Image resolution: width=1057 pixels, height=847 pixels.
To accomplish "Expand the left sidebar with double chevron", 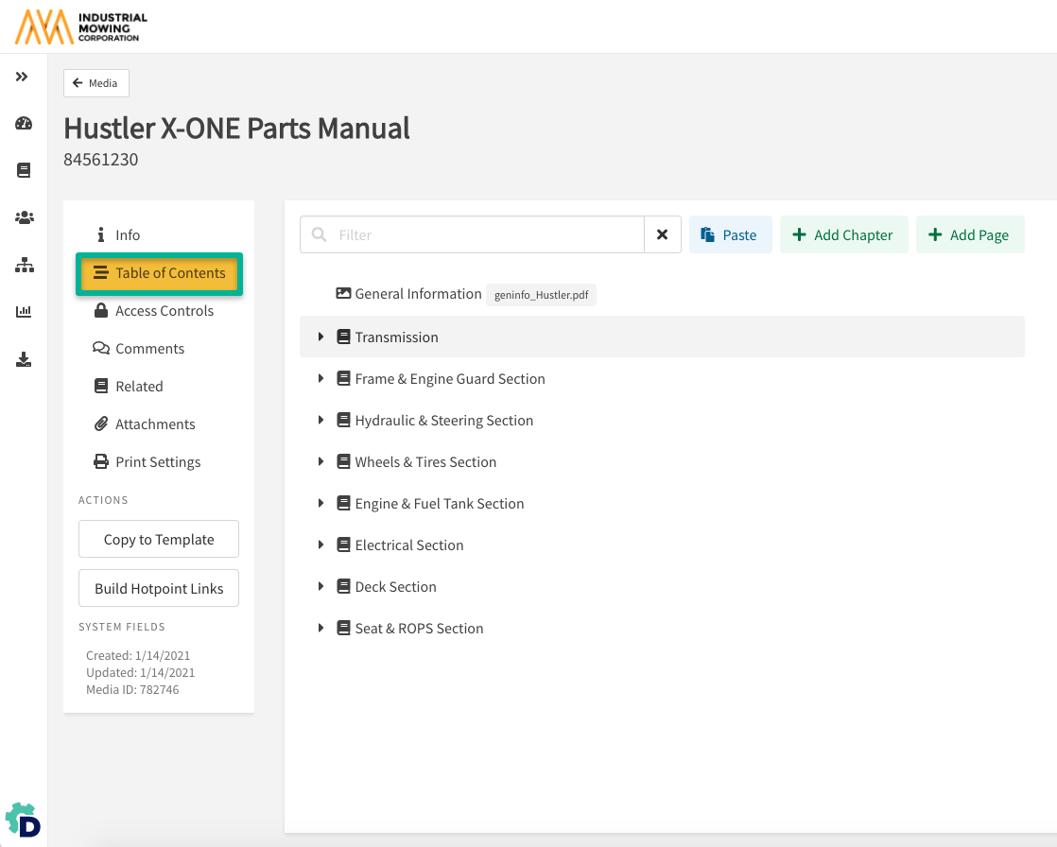I will click(x=22, y=77).
